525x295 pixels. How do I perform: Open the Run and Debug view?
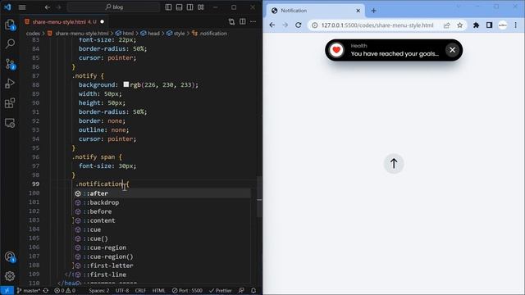10,84
